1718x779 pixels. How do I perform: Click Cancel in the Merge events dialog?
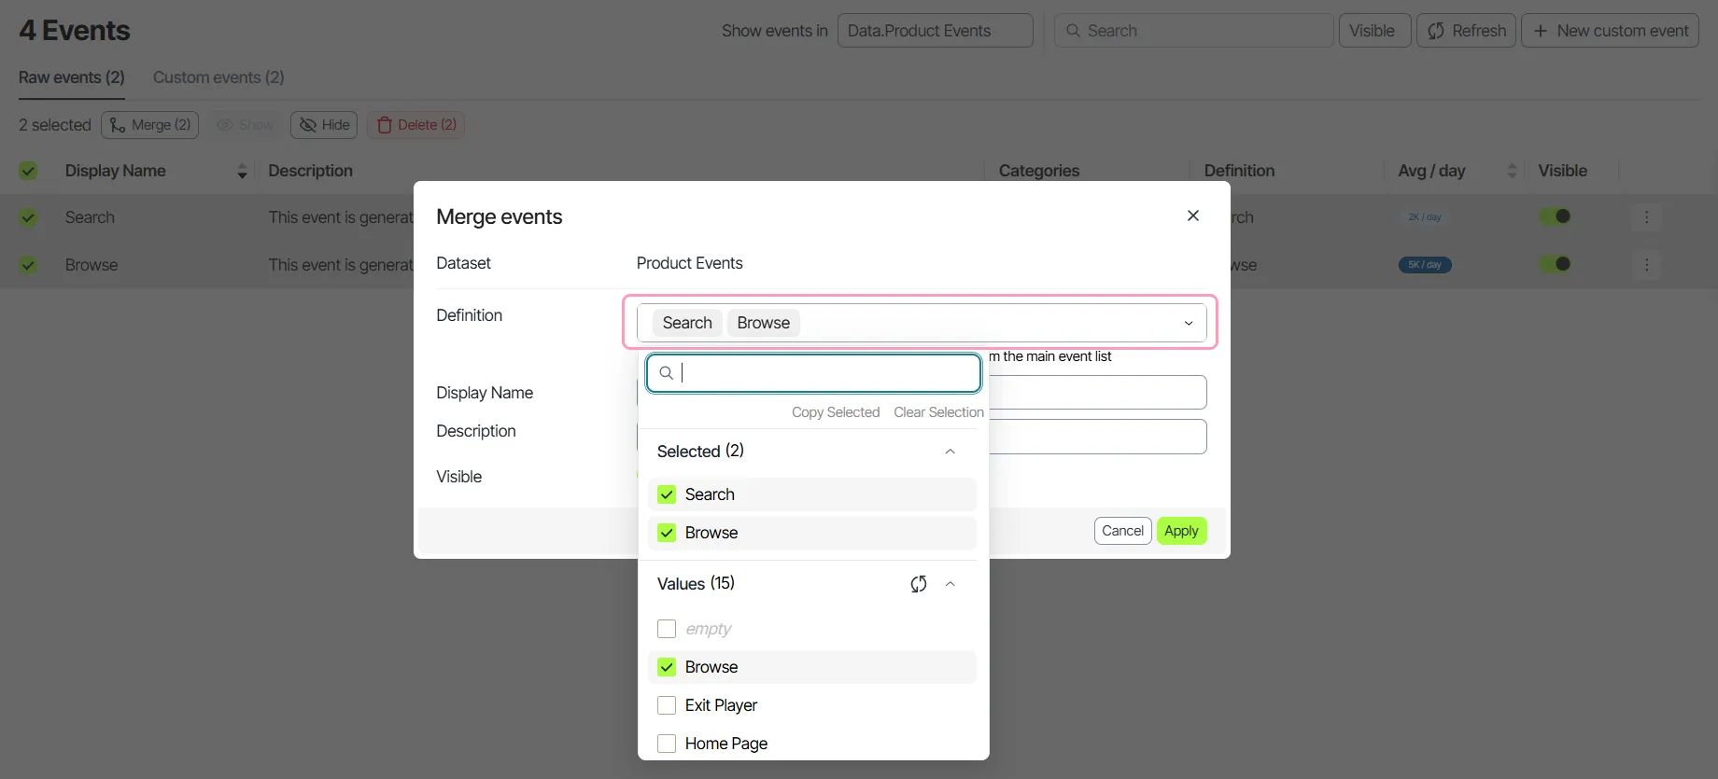[1122, 531]
